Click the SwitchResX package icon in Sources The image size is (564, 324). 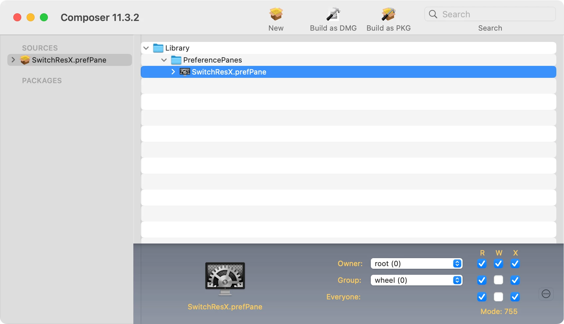(x=25, y=60)
